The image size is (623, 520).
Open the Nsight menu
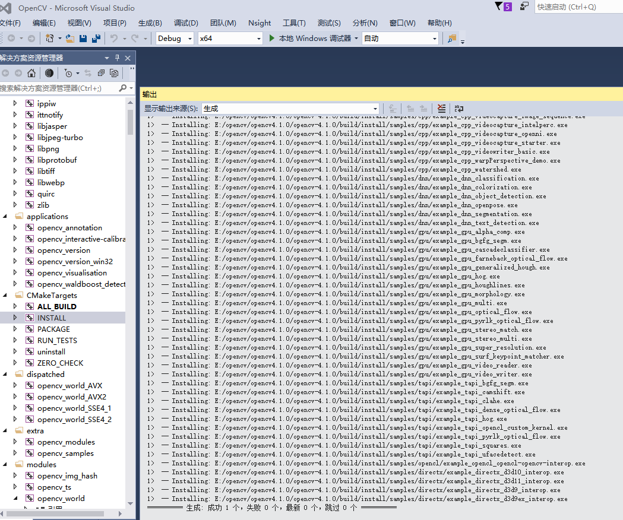[x=260, y=23]
